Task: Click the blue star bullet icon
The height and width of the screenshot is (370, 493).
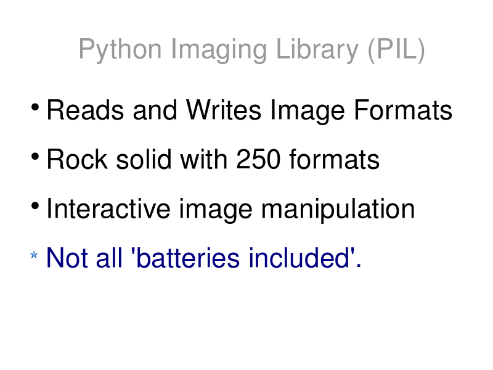Action: pos(34,255)
